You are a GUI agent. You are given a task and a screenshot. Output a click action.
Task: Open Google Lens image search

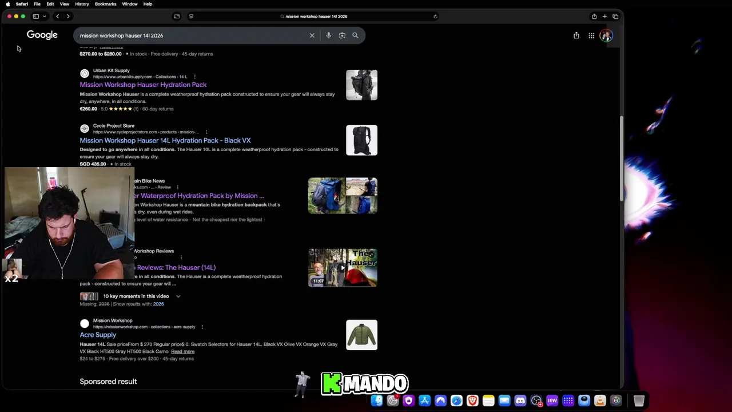342,35
